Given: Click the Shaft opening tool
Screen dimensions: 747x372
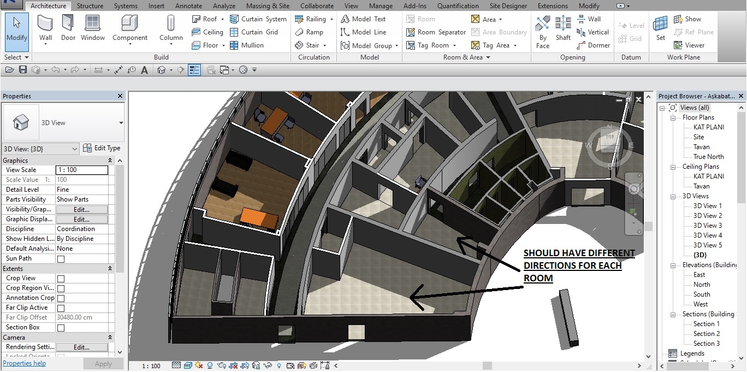Looking at the screenshot, I should (x=563, y=28).
